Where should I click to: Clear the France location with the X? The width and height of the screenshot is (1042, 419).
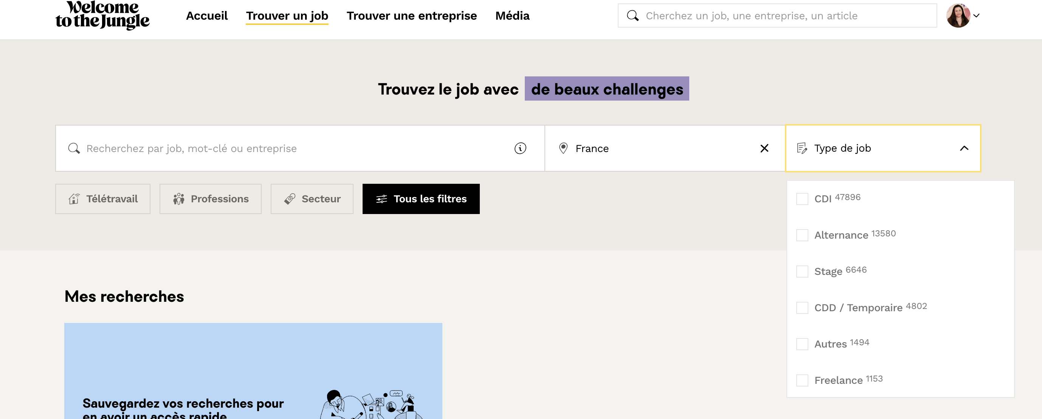(764, 149)
